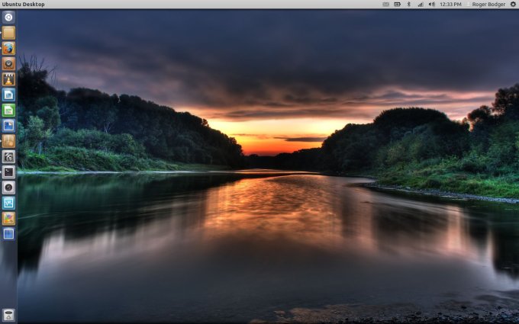
Task: Open the Ubuntu Dash home launcher
Action: (x=8, y=17)
